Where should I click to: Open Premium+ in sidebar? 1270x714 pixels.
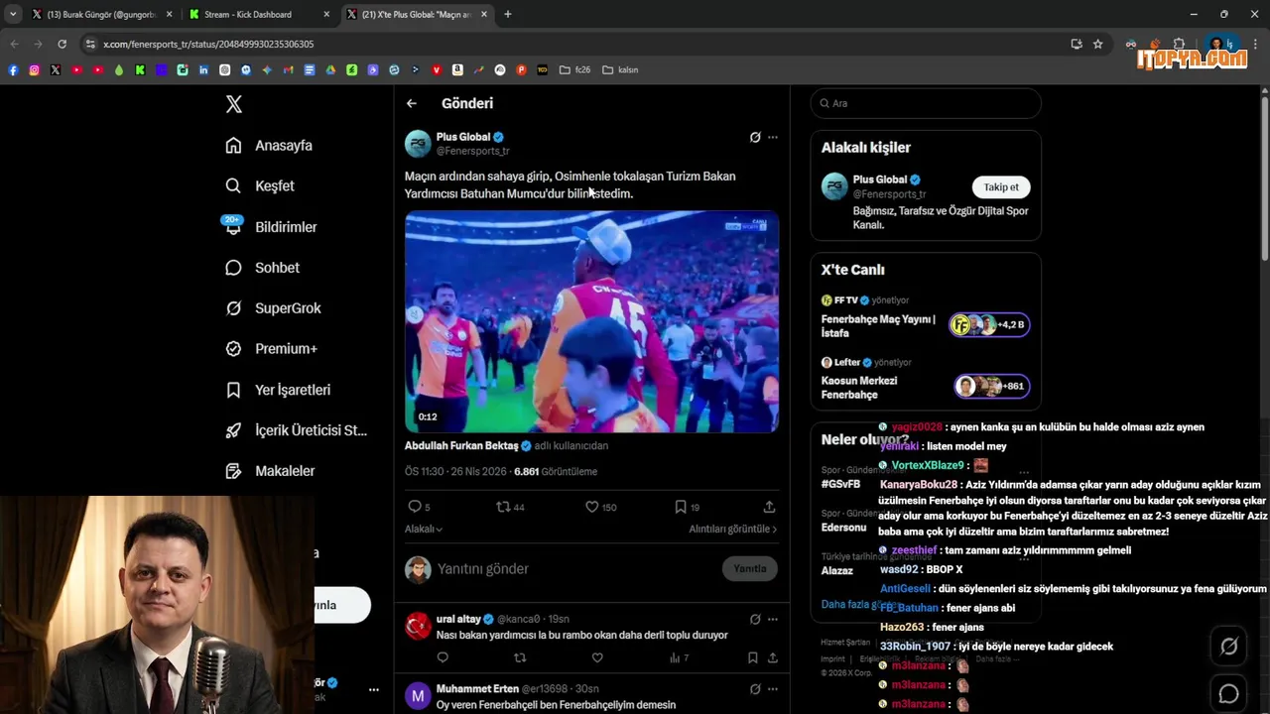point(271,349)
